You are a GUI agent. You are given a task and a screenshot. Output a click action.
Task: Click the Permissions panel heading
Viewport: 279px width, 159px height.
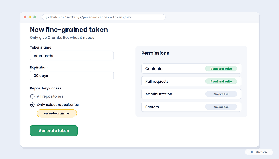155,53
